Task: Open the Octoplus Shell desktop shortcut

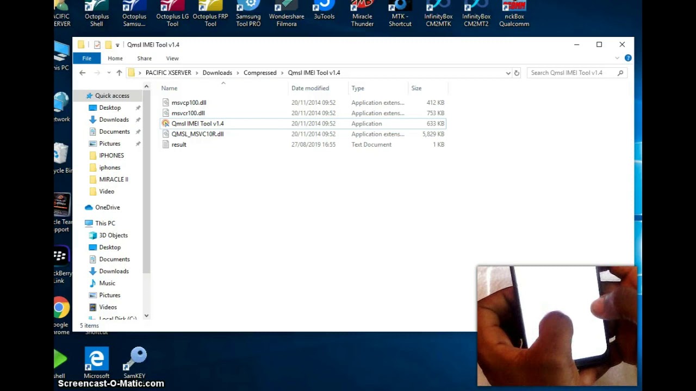Action: [97, 14]
